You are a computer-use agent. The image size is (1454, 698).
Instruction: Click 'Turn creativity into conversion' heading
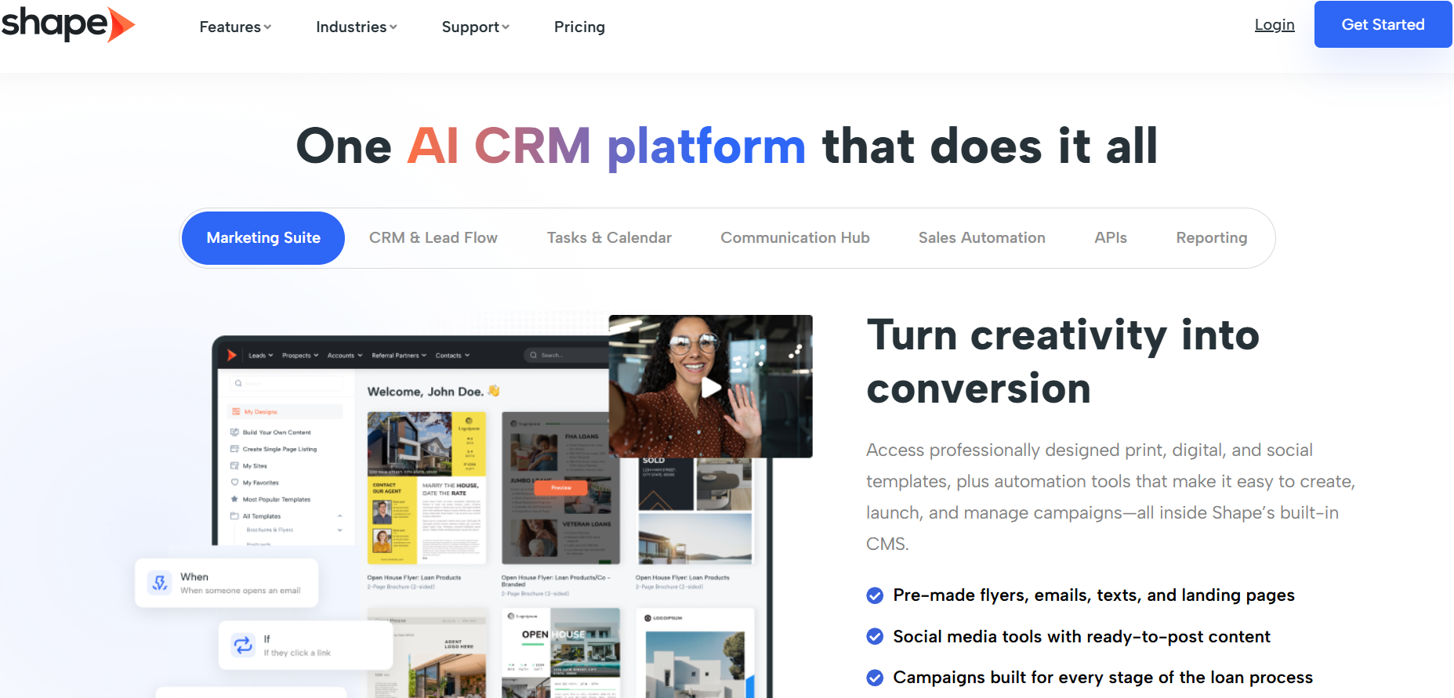pos(1063,362)
